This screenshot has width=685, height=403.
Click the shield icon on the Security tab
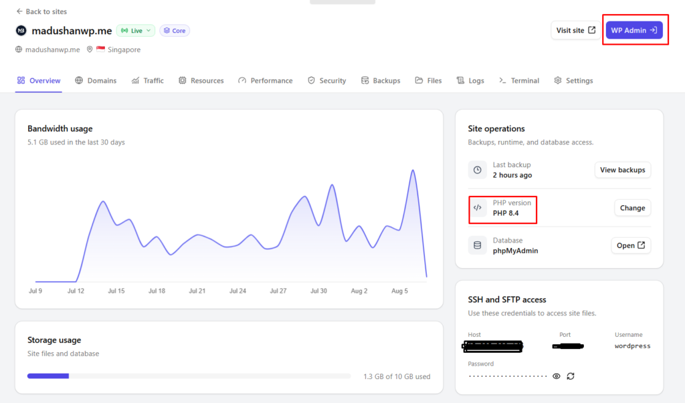[x=311, y=80]
